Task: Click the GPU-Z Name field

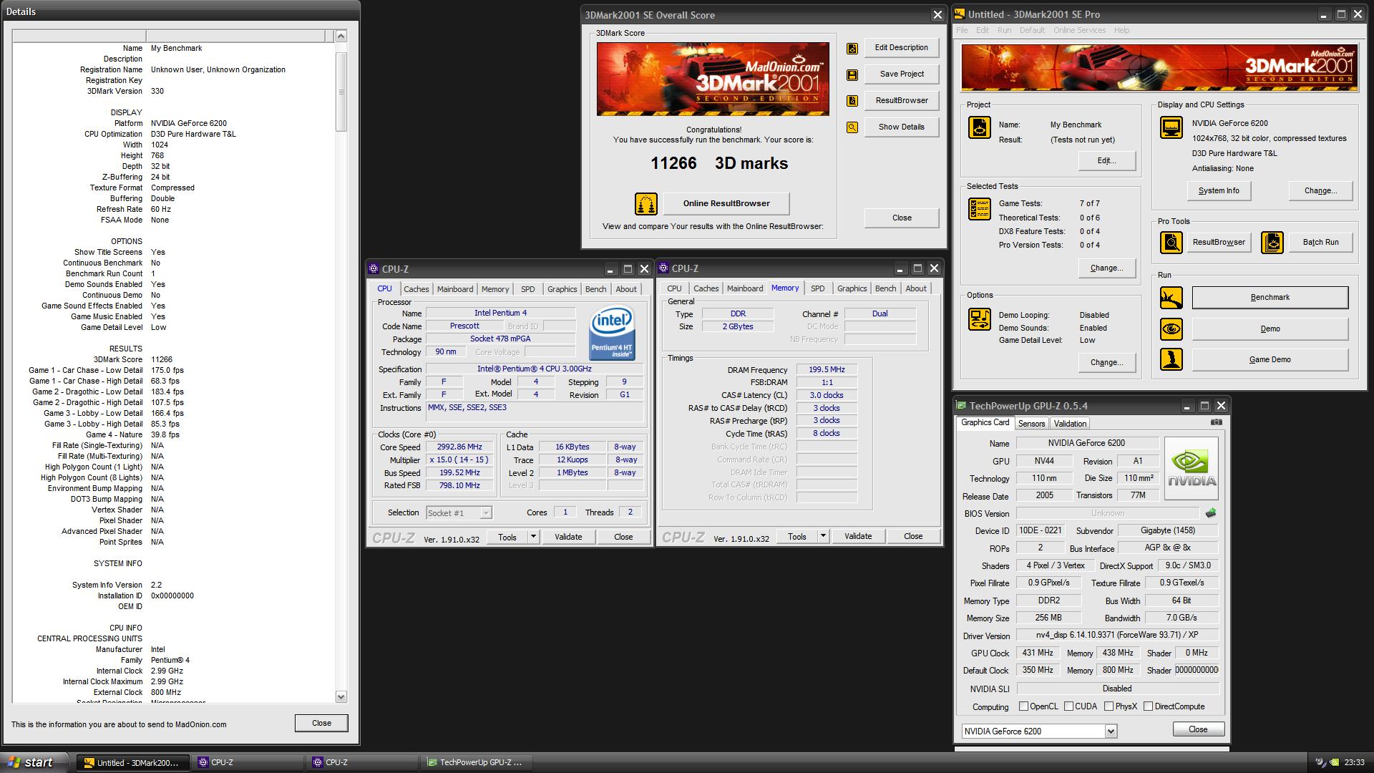Action: click(x=1086, y=443)
